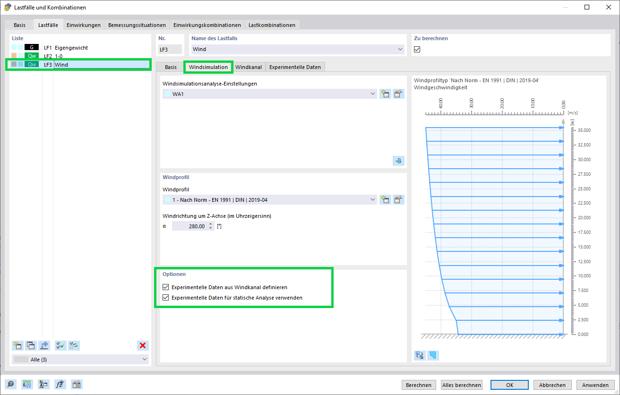620x395 pixels.
Task: Edit the selected wind profile settings
Action: click(398, 199)
